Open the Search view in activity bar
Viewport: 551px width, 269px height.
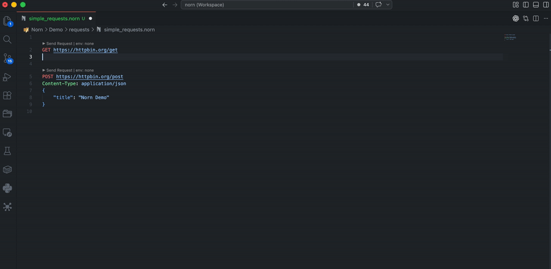[7, 39]
